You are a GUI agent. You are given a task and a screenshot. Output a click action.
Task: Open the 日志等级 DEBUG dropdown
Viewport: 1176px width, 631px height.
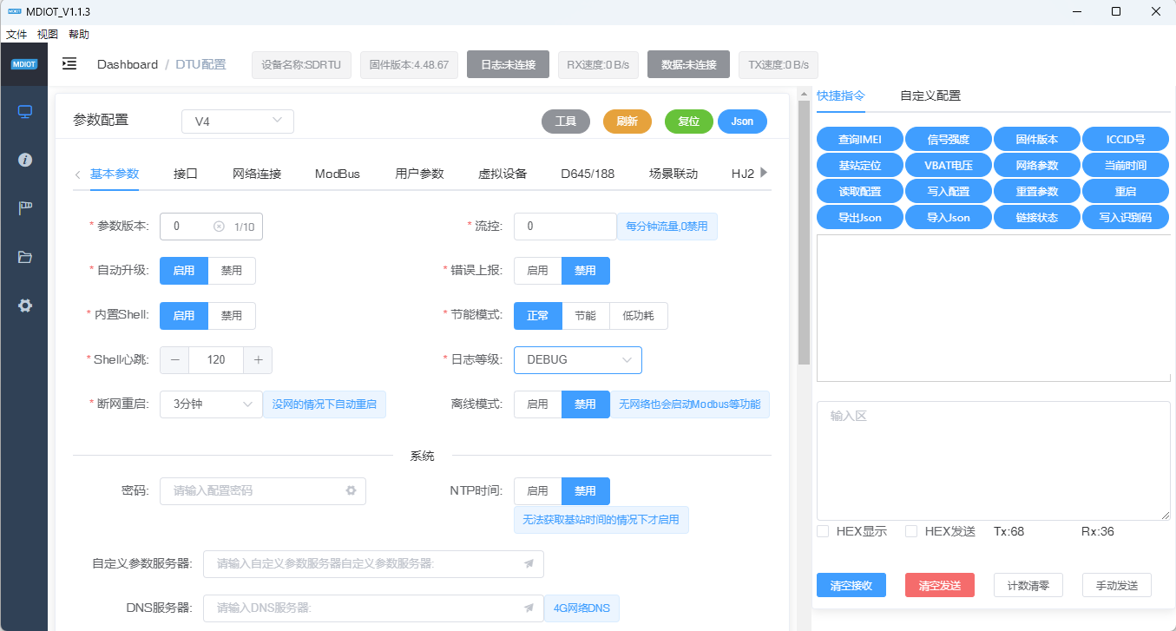pos(578,359)
